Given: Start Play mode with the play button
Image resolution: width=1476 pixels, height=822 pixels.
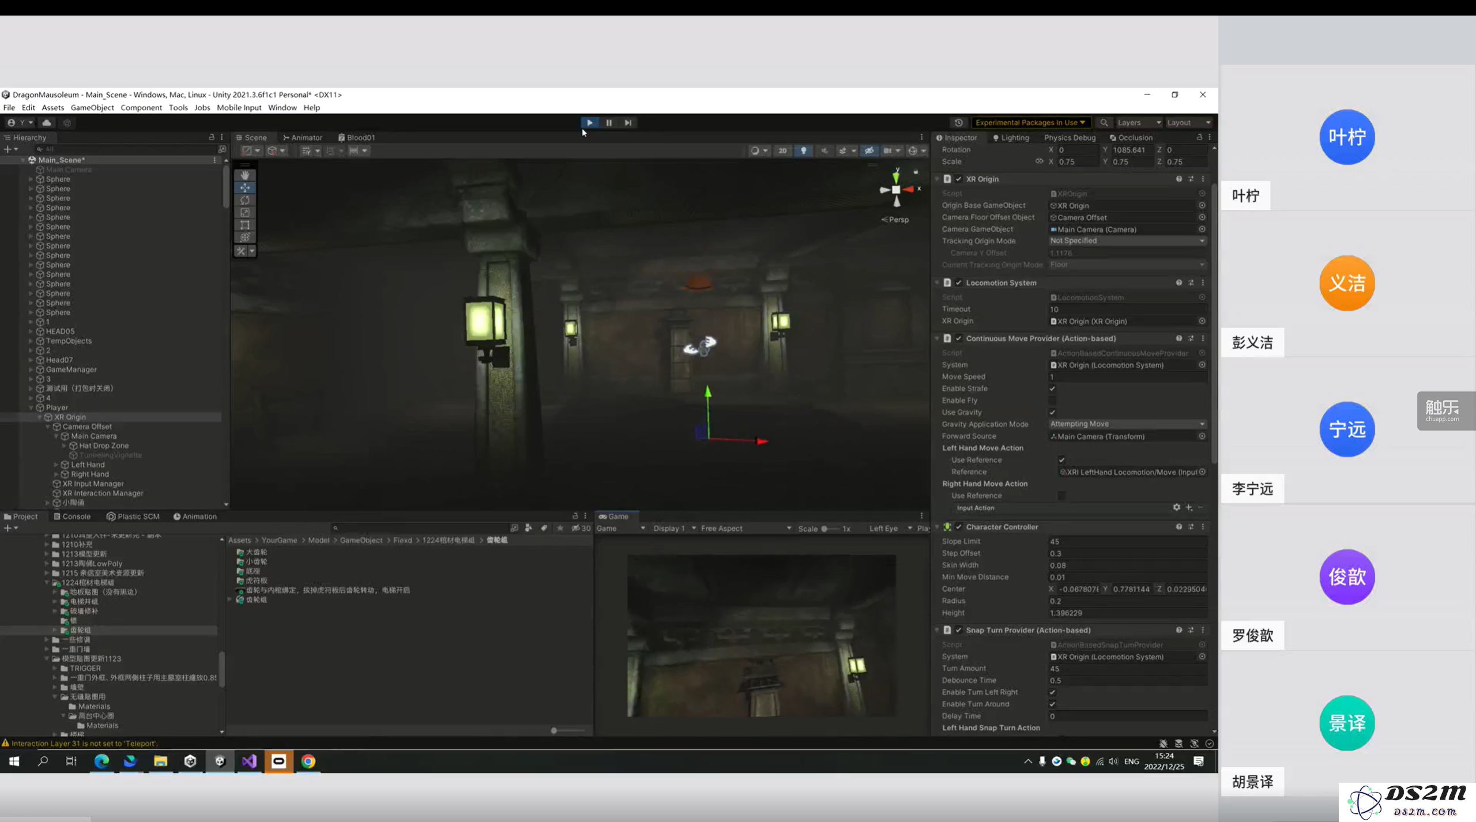Looking at the screenshot, I should 589,122.
